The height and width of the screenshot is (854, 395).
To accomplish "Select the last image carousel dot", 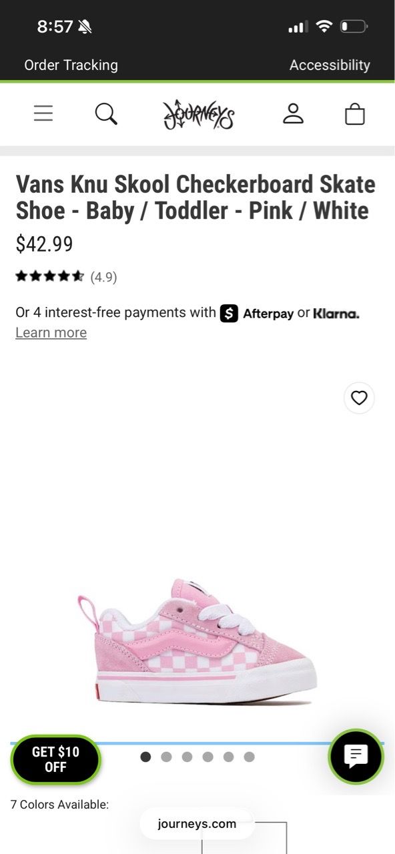I will [249, 757].
